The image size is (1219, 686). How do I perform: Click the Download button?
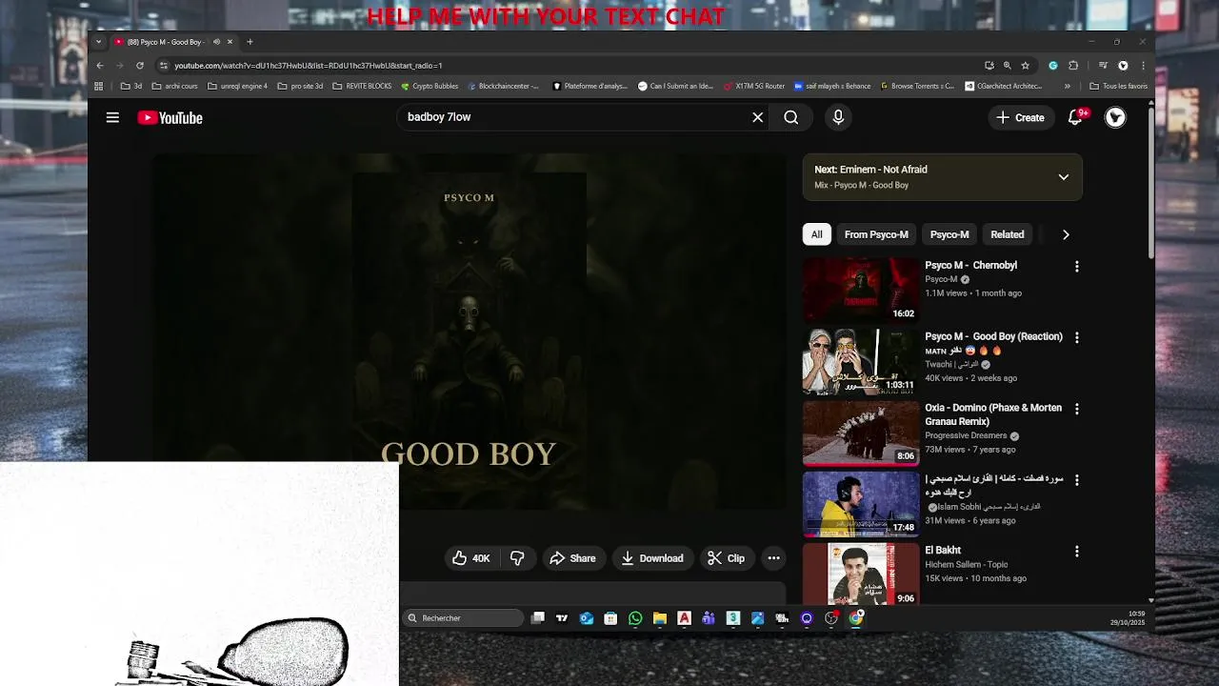652,558
